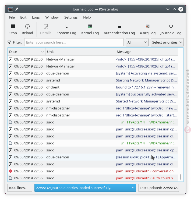191x199 pixels.
Task: Select 'pam_unix(sudo:auth): auth could n' message
Action: 146,178
